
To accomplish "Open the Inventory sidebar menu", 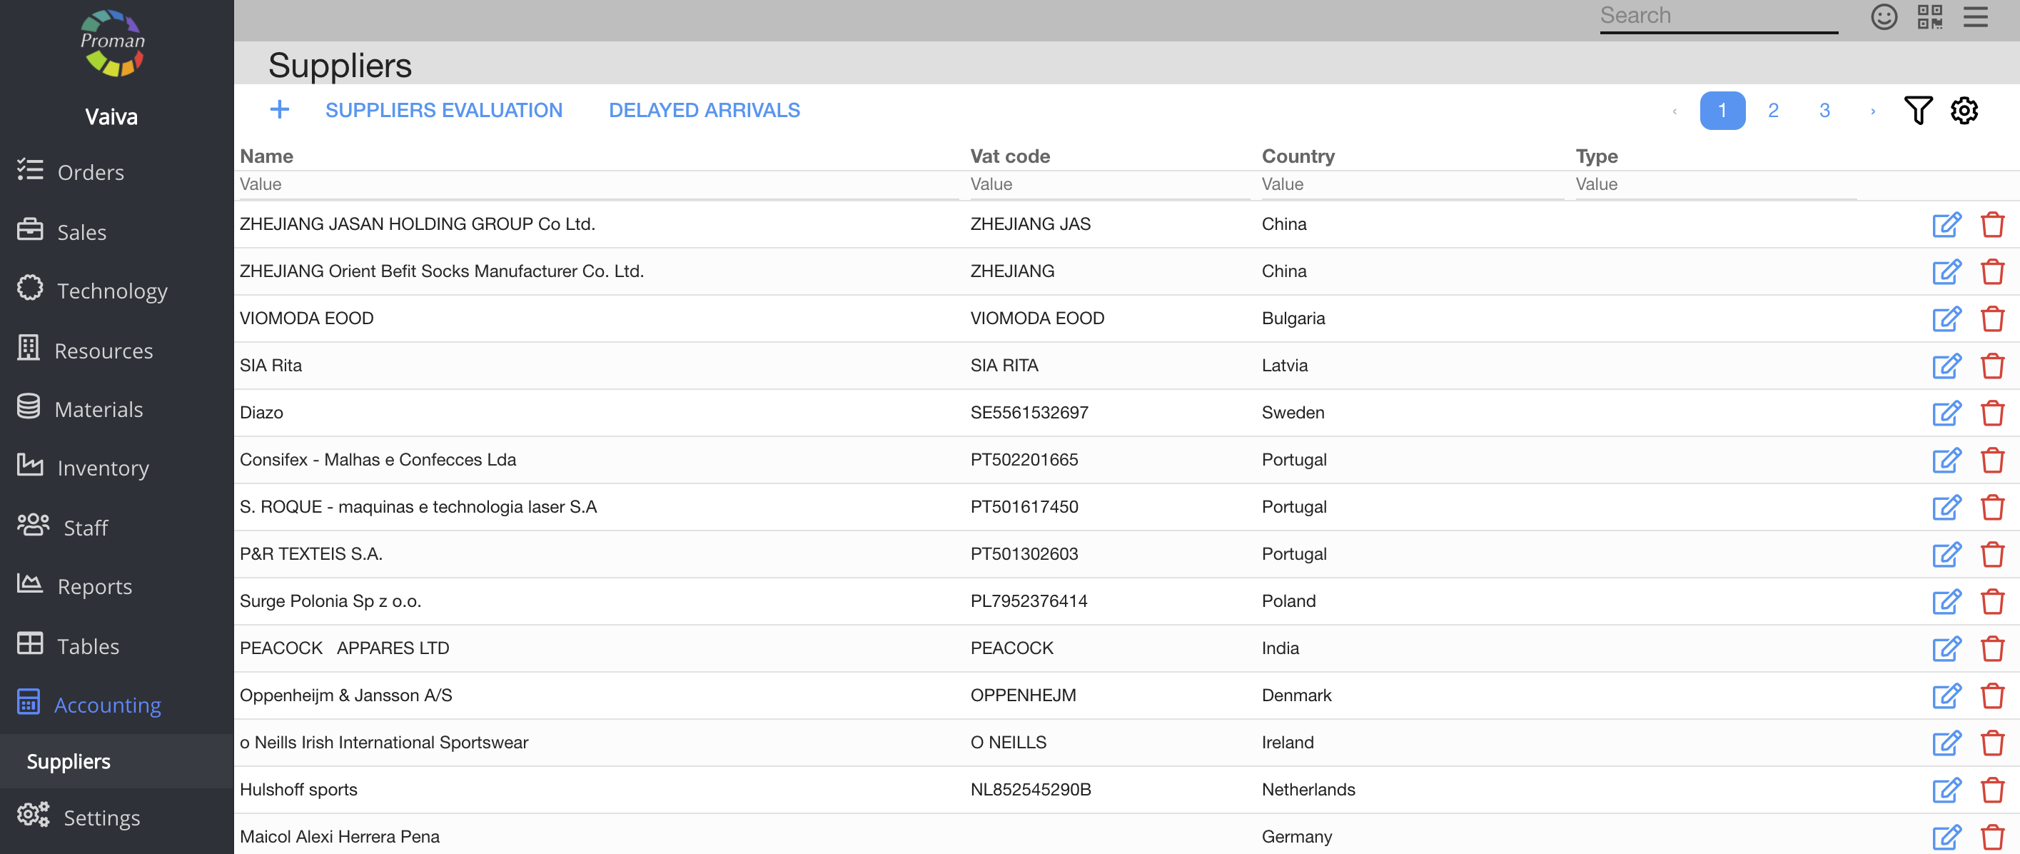I will [x=103, y=468].
